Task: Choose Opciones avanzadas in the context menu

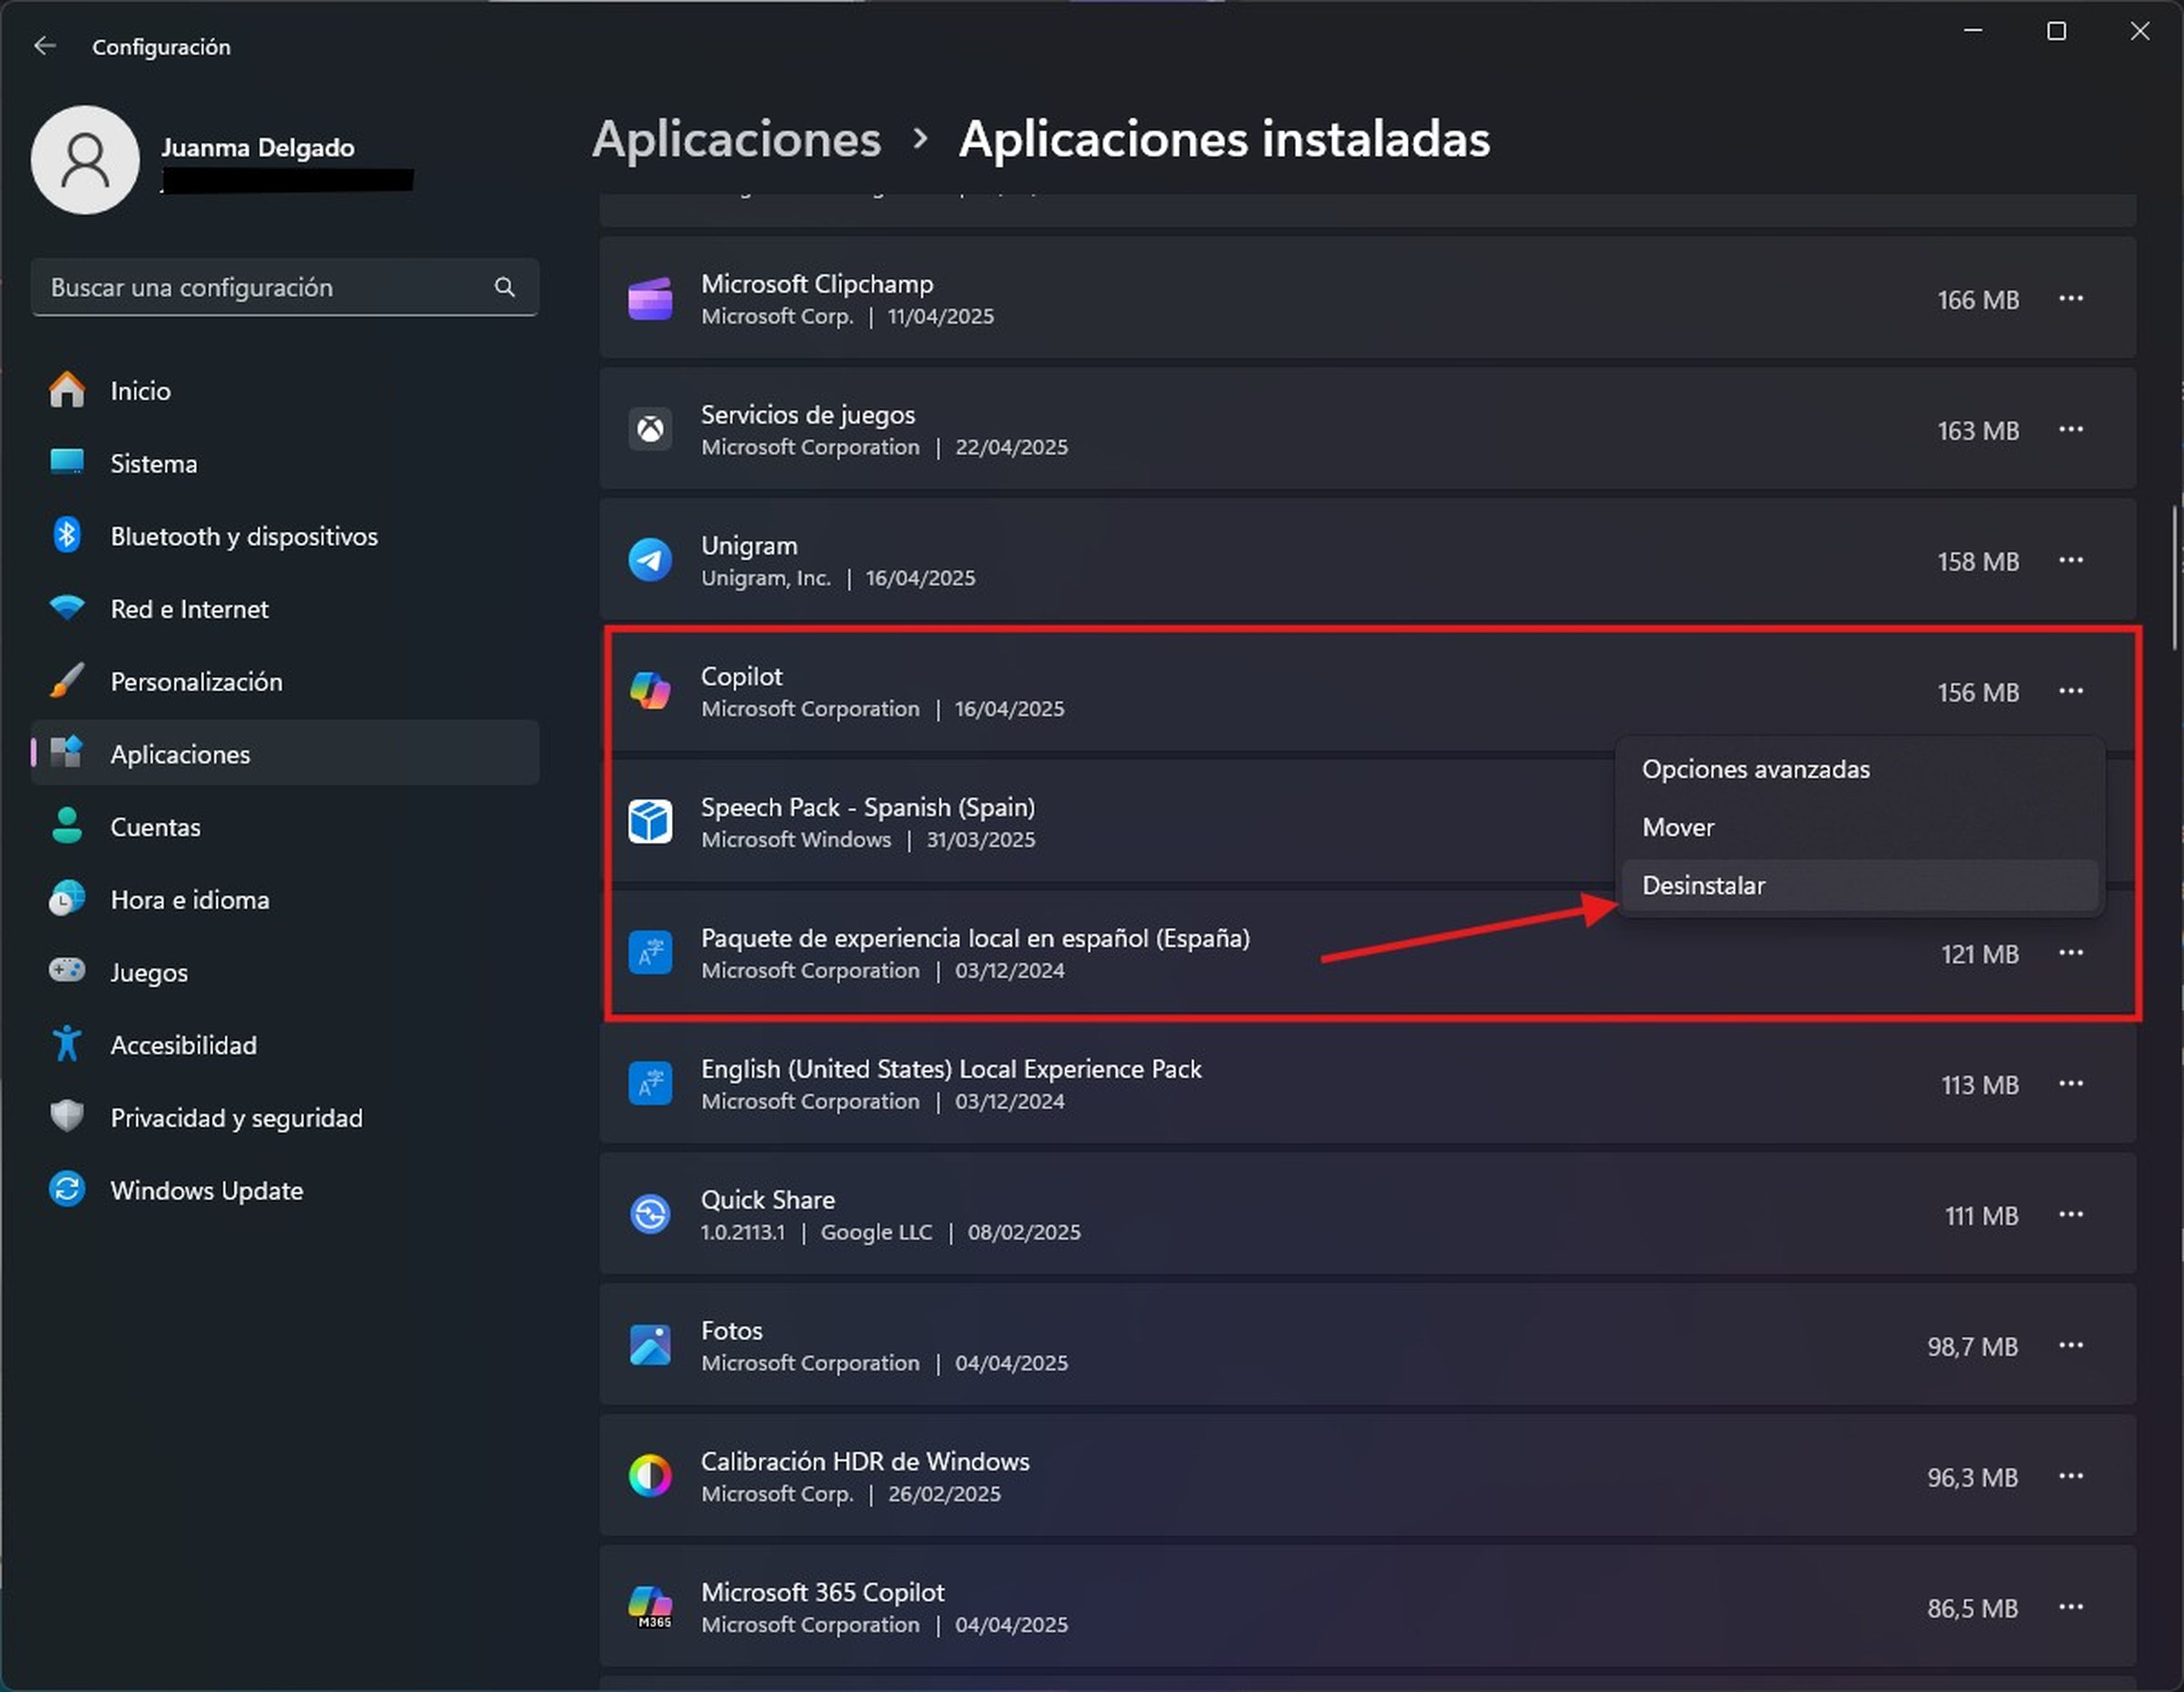Action: [1755, 769]
